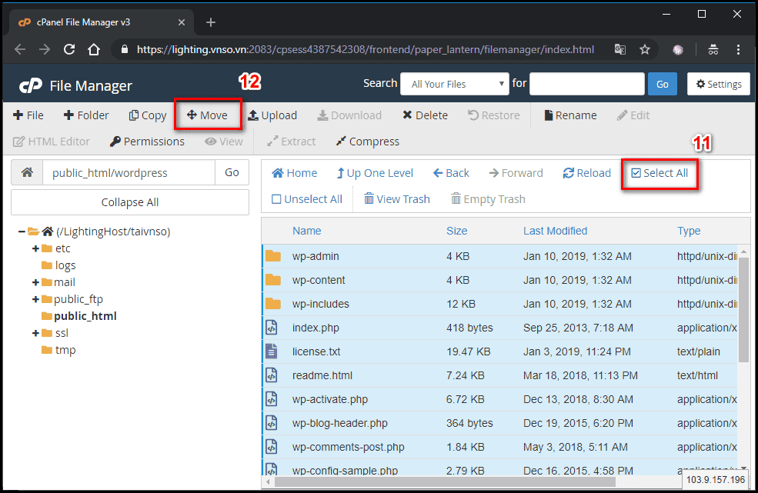Click the wp-admin folder icon

point(273,256)
